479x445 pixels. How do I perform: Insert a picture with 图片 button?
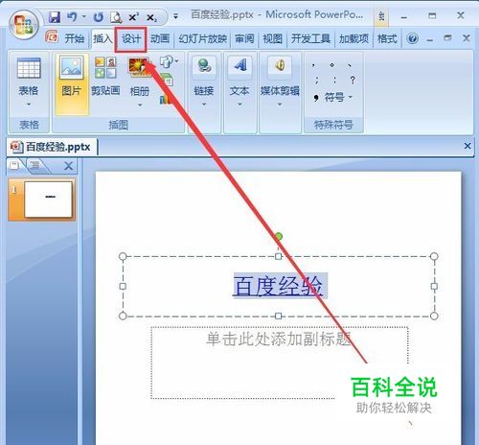click(x=72, y=84)
